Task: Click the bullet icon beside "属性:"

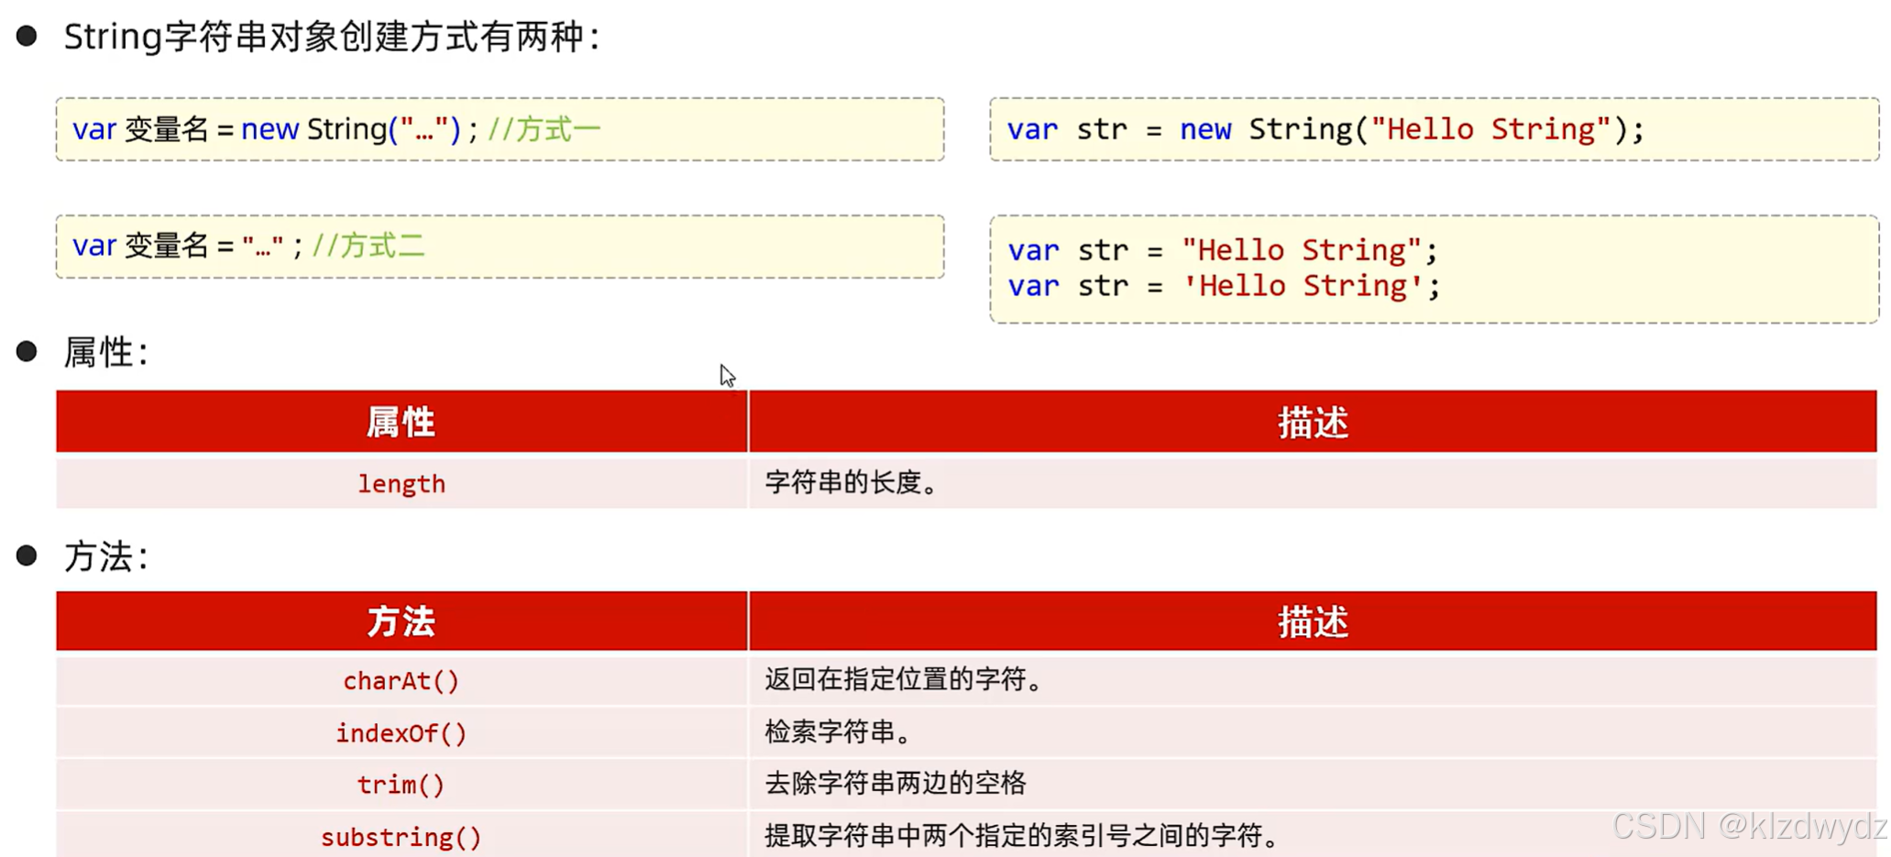Action: (x=27, y=350)
